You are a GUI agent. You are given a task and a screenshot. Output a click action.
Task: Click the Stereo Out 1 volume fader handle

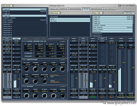(x=124, y=62)
